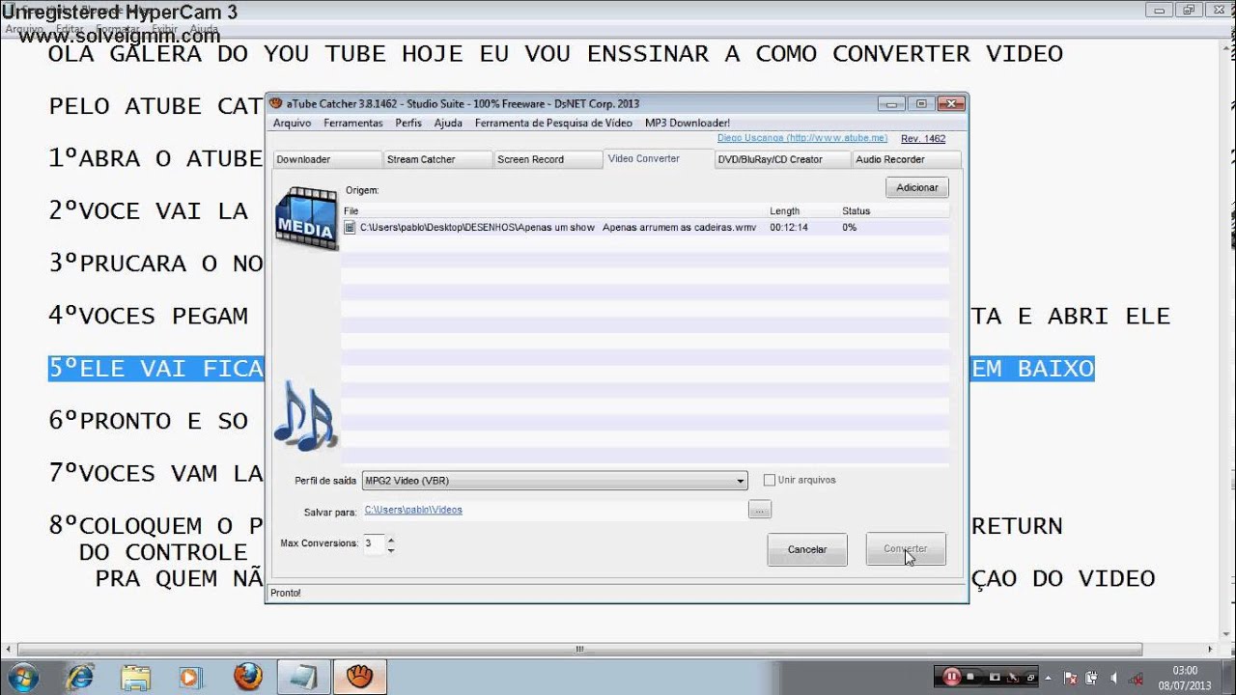Click the Rev. 1462 link
Image resolution: width=1236 pixels, height=695 pixels.
click(x=923, y=139)
